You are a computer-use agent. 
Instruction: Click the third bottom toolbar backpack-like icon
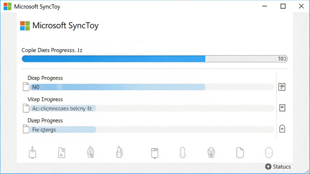pos(91,152)
